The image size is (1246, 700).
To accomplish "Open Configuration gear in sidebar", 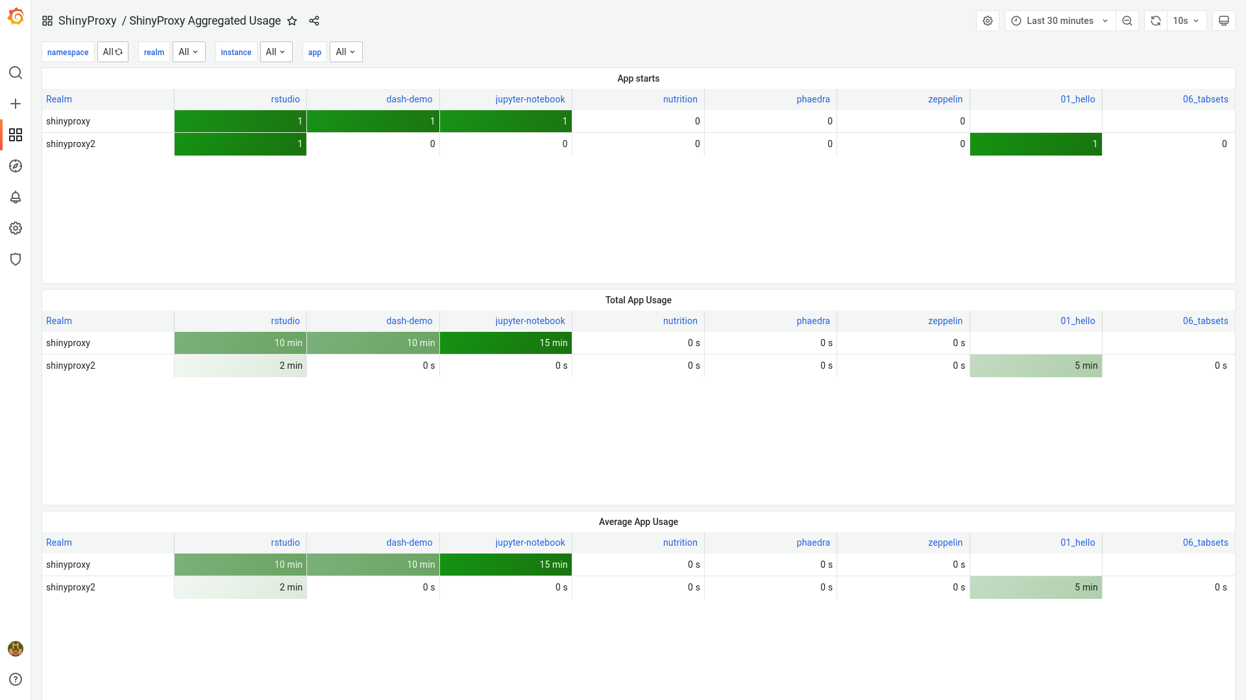I will (x=16, y=228).
